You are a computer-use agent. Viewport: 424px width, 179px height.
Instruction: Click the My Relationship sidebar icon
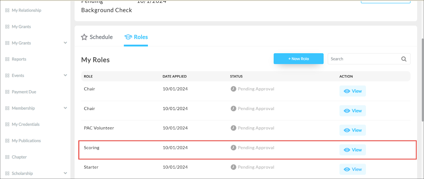7,10
